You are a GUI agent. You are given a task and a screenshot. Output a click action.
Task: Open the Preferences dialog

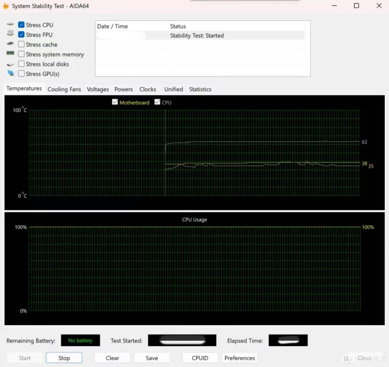coord(240,358)
